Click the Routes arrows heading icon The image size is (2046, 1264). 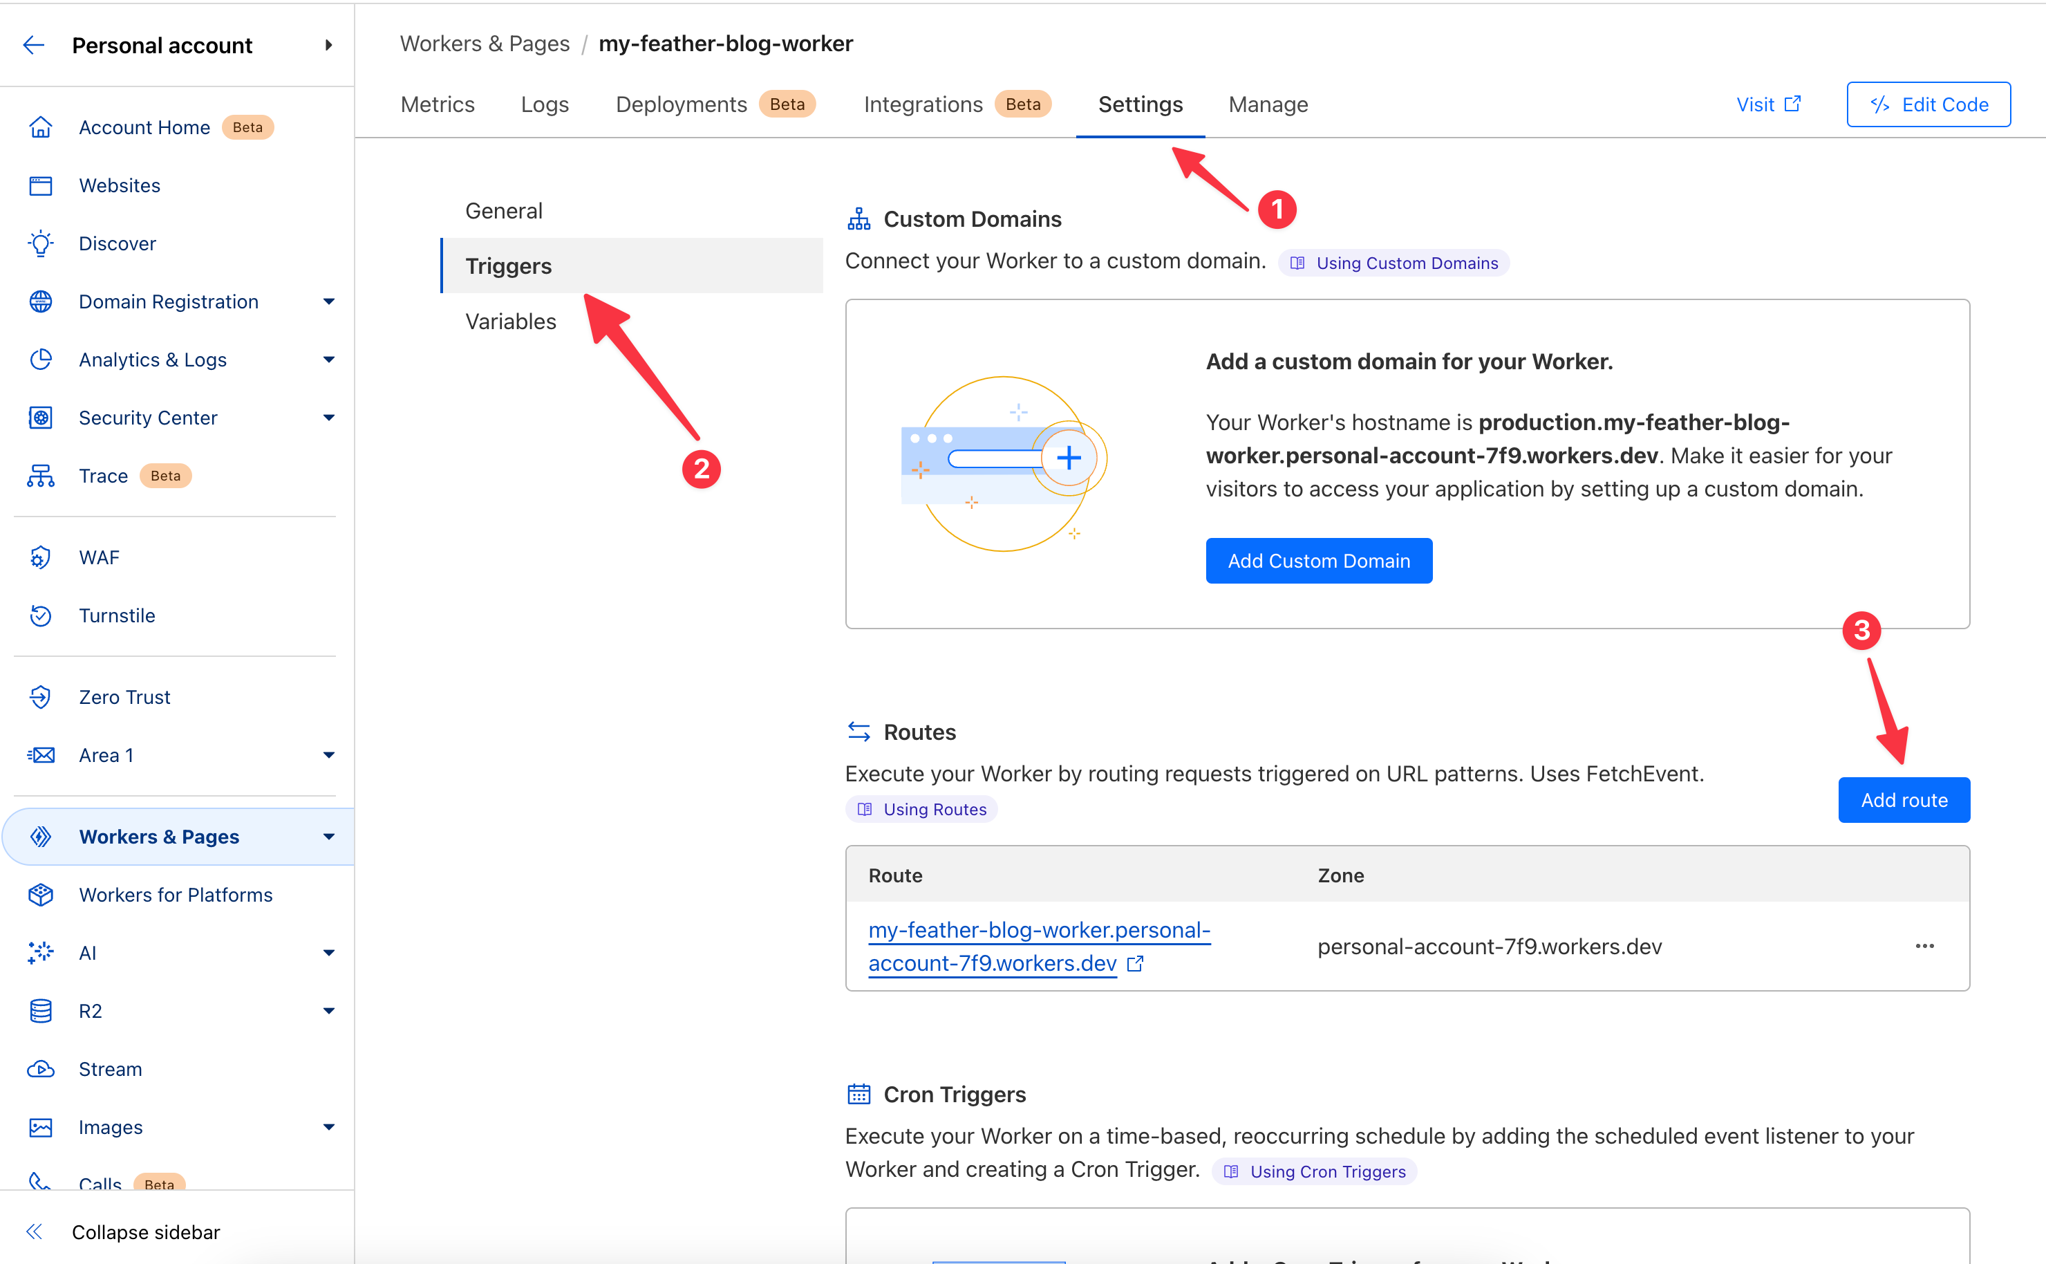point(858,732)
